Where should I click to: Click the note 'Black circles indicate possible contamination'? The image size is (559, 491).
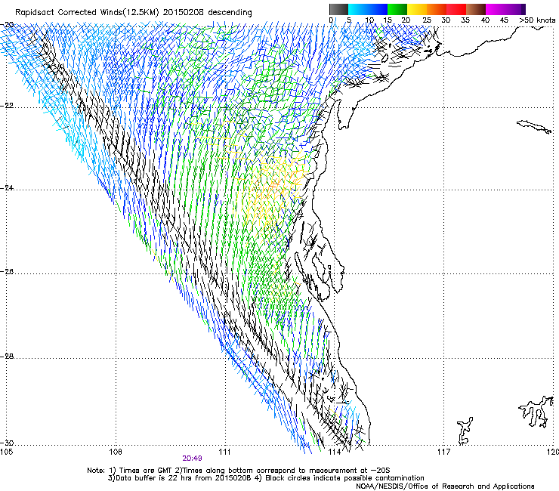click(344, 478)
